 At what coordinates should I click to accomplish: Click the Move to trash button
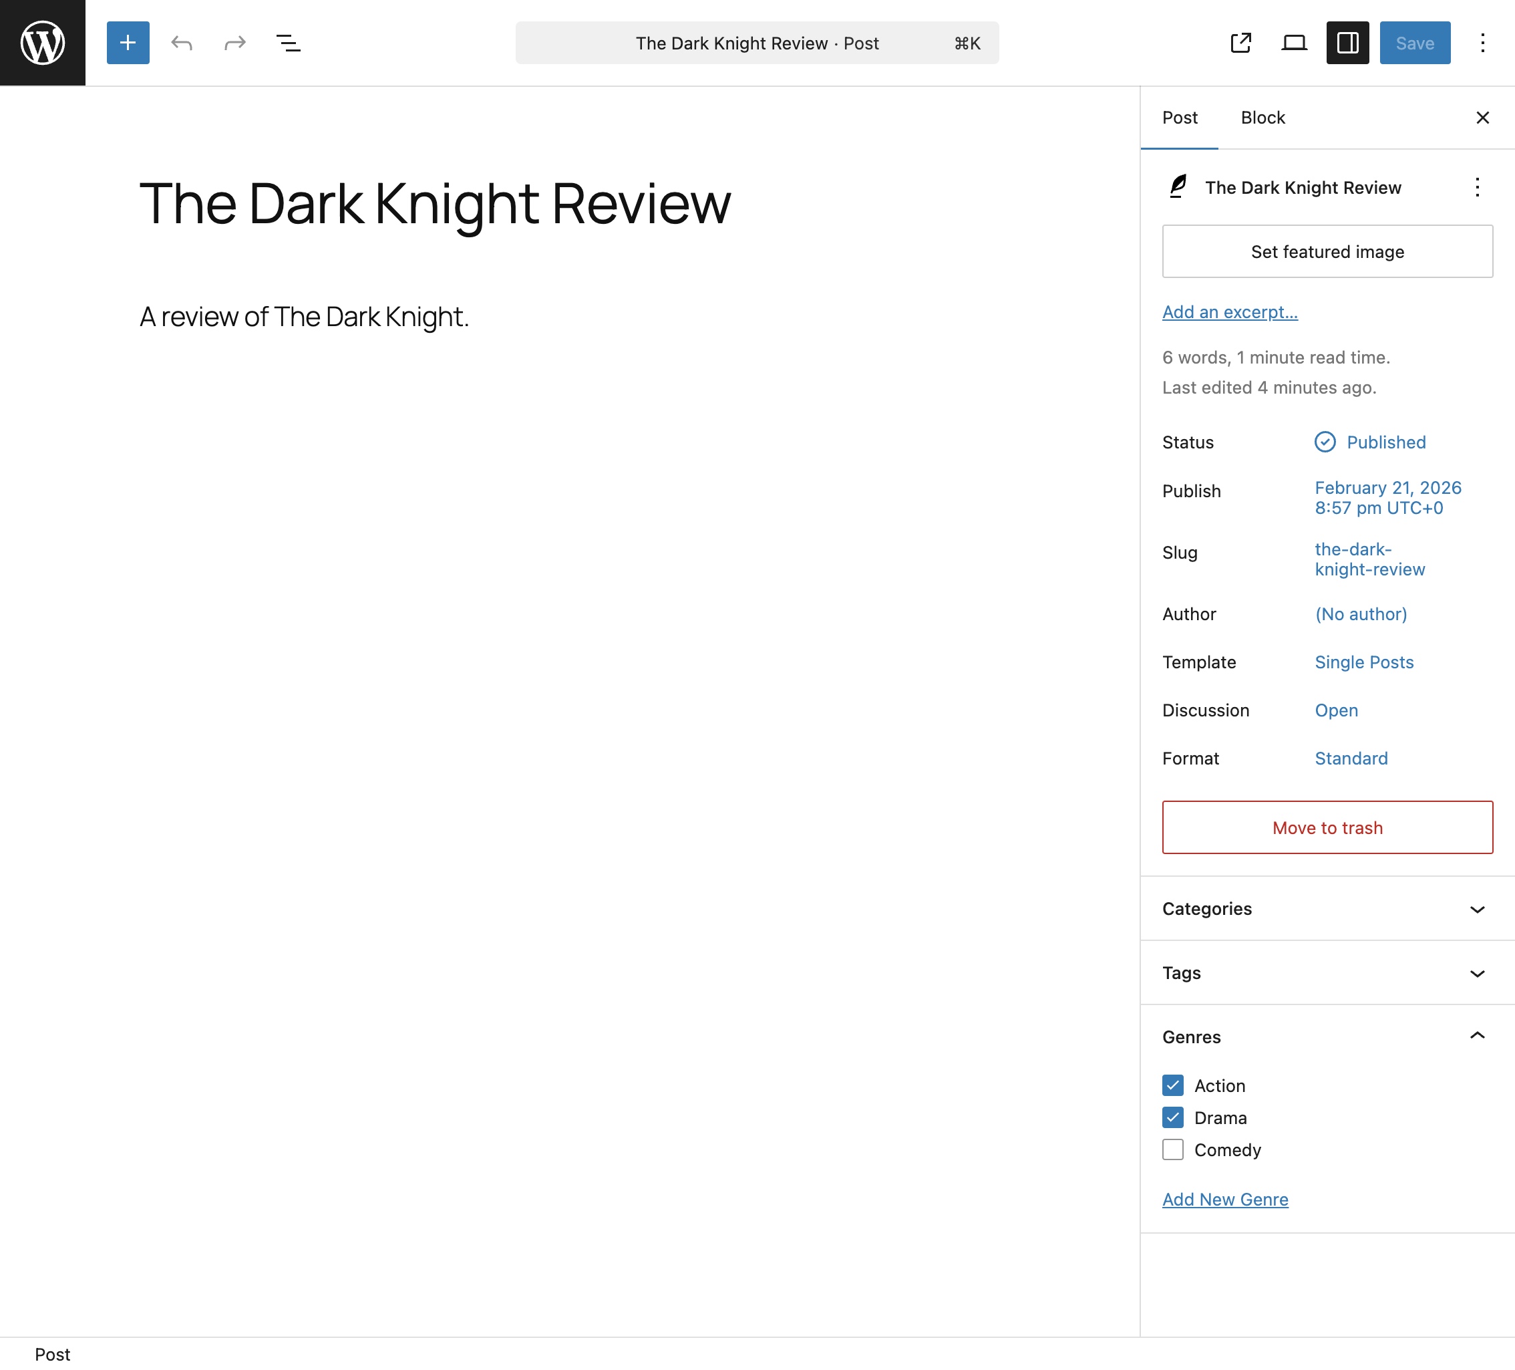tap(1327, 827)
